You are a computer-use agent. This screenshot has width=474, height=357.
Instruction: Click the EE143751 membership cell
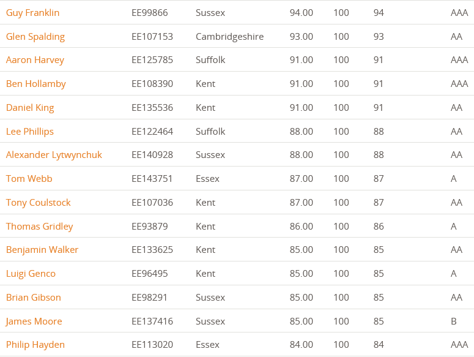coord(152,179)
